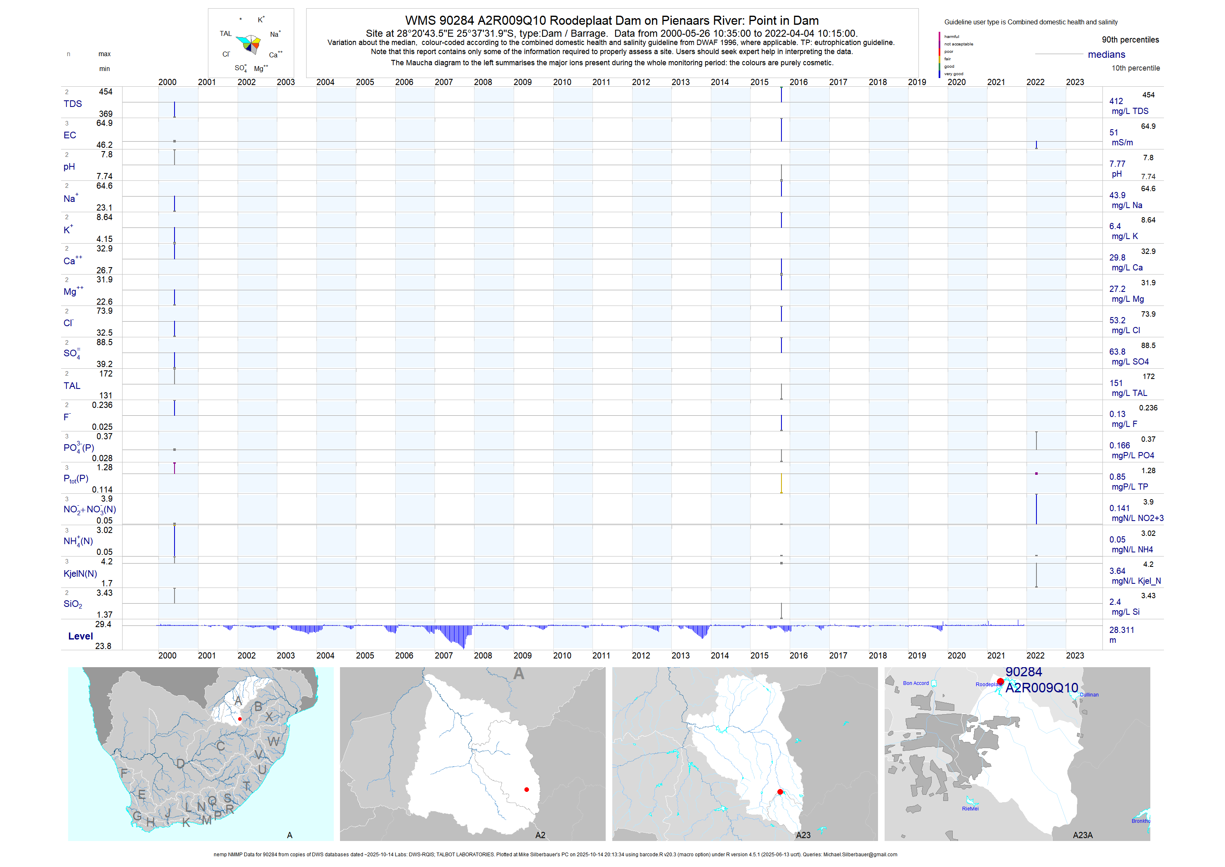Click purple total phosphorus marker in 2022
Viewport: 1225px width, 867px height.
coord(1036,474)
